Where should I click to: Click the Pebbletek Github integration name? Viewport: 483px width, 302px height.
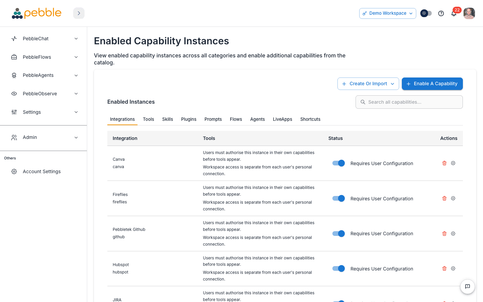(129, 230)
